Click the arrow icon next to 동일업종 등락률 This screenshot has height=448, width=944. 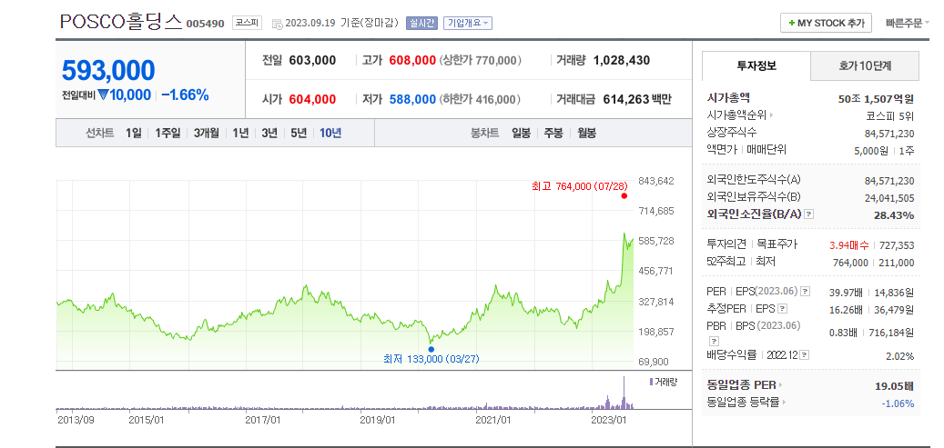click(784, 403)
